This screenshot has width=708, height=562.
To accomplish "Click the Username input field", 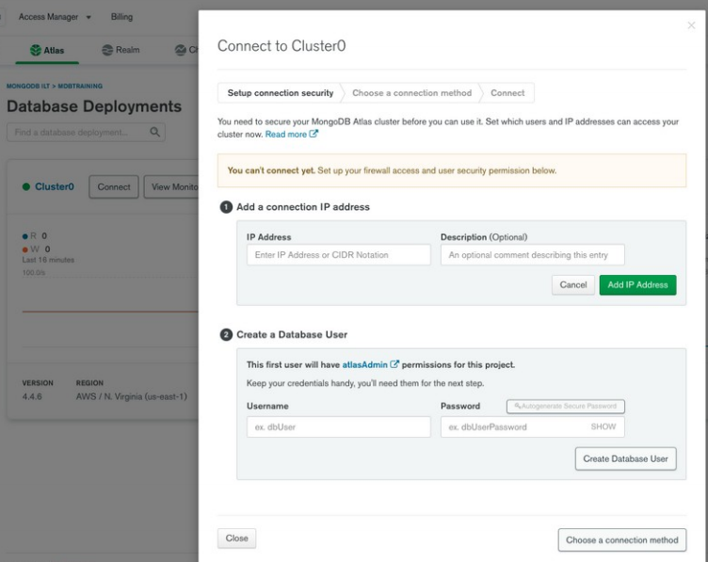I will point(338,427).
